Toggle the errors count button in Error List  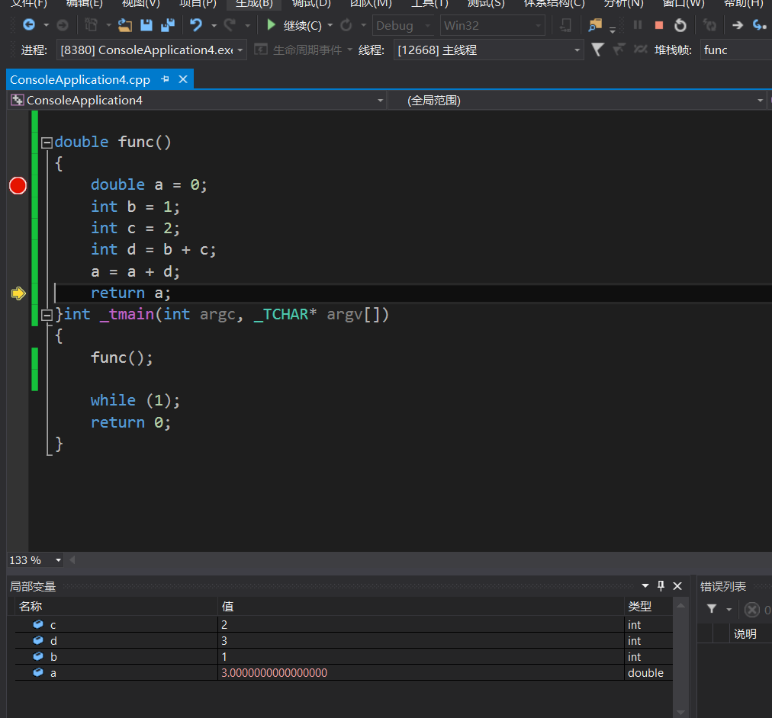pyautogui.click(x=758, y=610)
